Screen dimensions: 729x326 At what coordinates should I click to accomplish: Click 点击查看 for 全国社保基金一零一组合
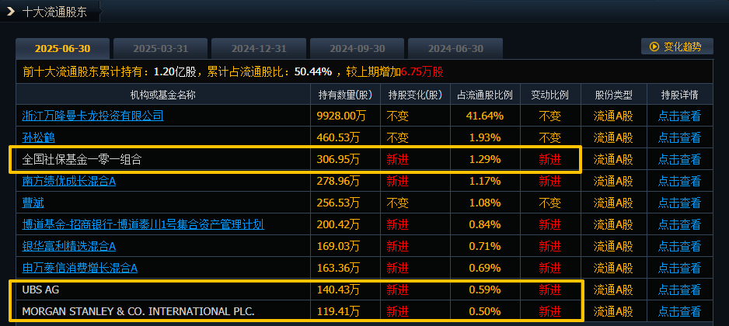679,159
